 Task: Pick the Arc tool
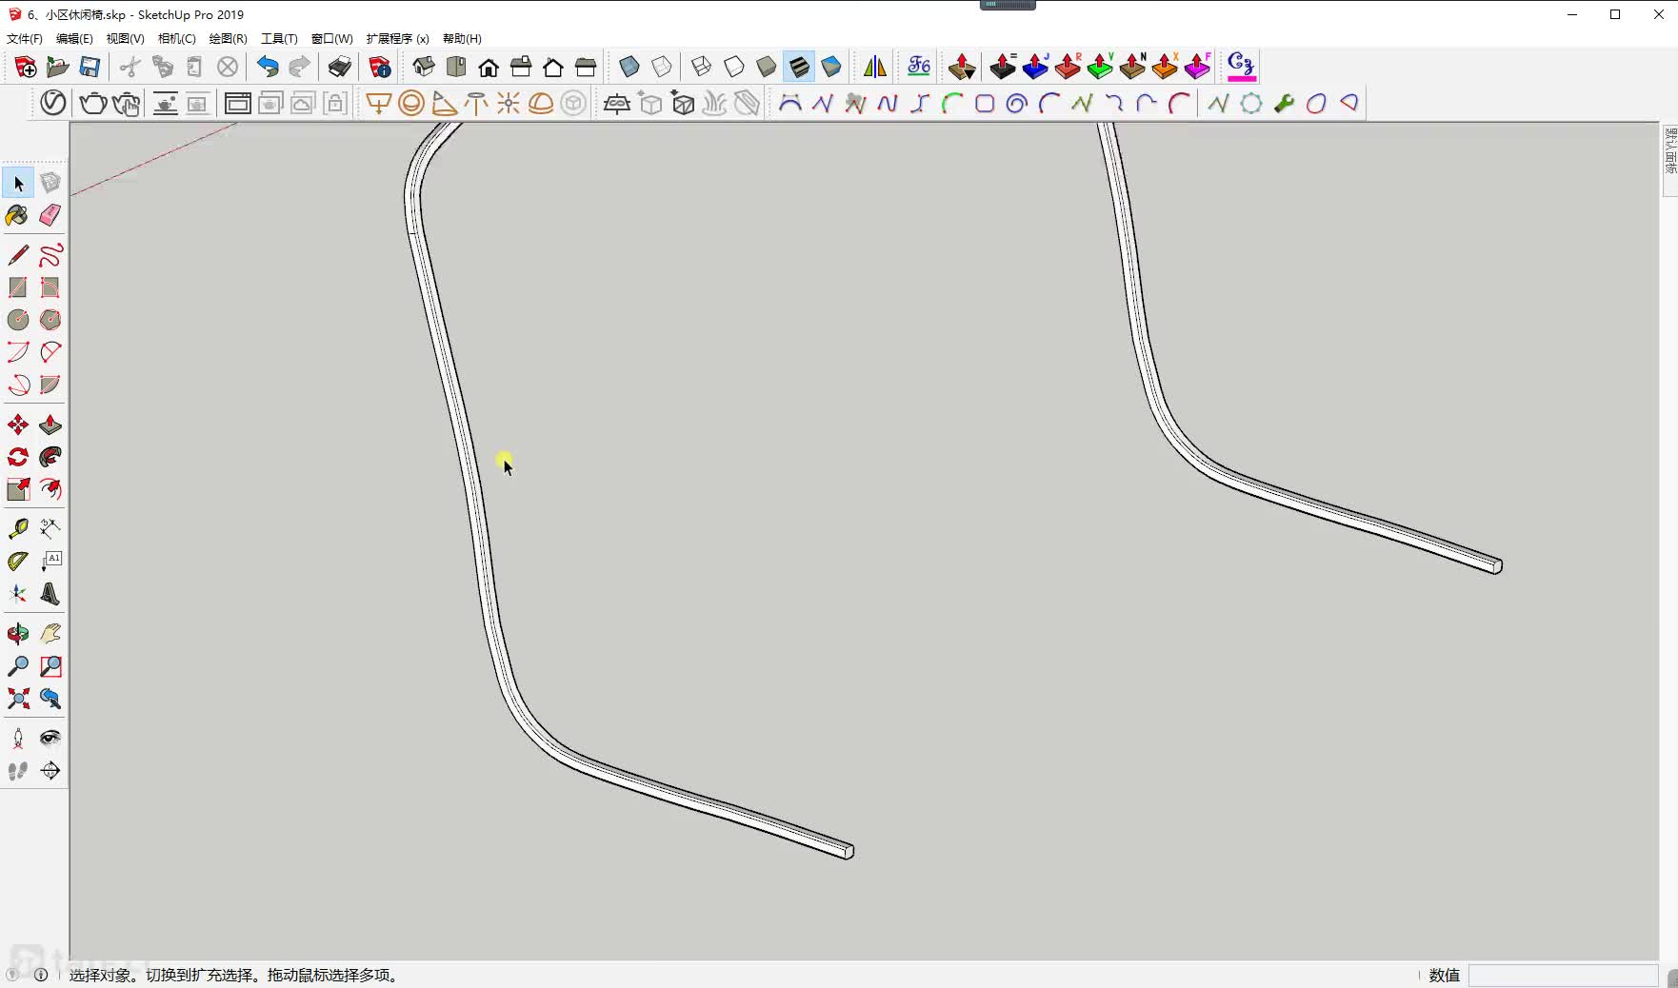(x=18, y=352)
